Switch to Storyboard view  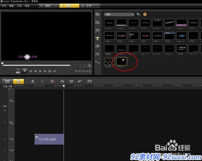(x=7, y=82)
